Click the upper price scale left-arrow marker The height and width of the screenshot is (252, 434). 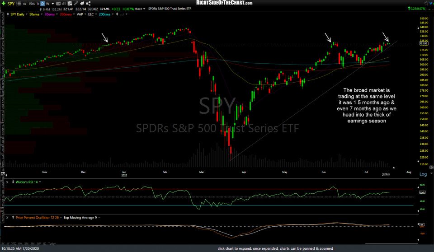coord(418,28)
